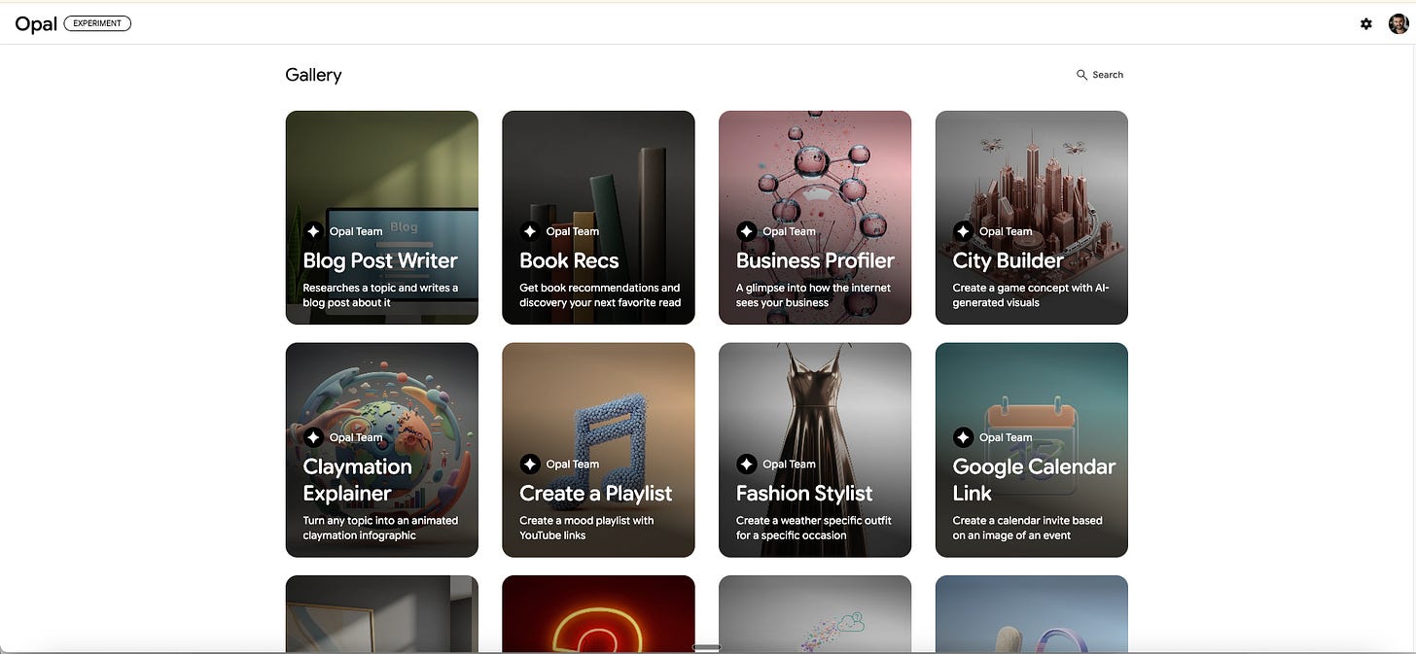1416x654 pixels.
Task: Open the Fashion Stylist card
Action: pyautogui.click(x=815, y=450)
